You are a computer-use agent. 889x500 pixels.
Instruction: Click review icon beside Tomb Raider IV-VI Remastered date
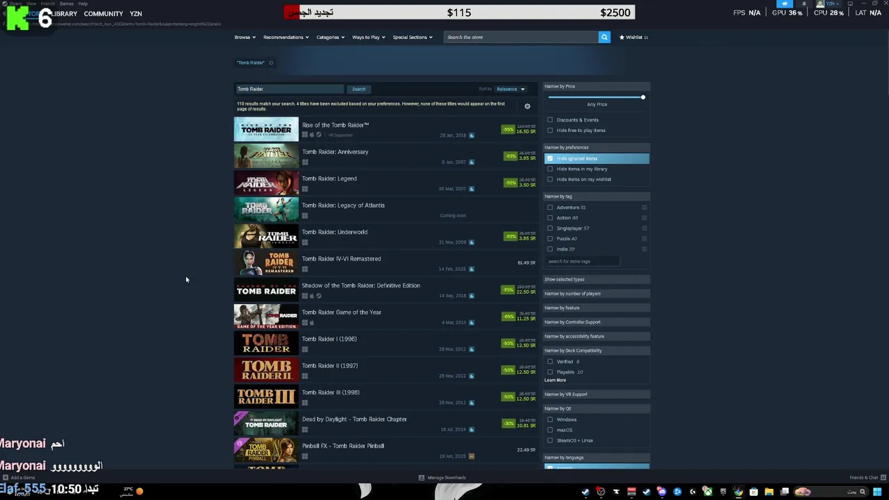471,269
